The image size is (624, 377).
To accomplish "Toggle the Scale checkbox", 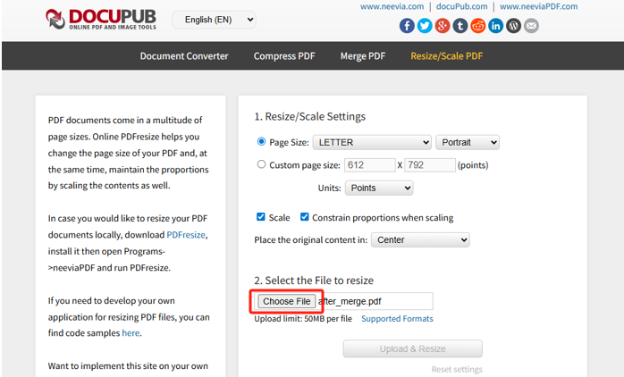I will pos(261,217).
